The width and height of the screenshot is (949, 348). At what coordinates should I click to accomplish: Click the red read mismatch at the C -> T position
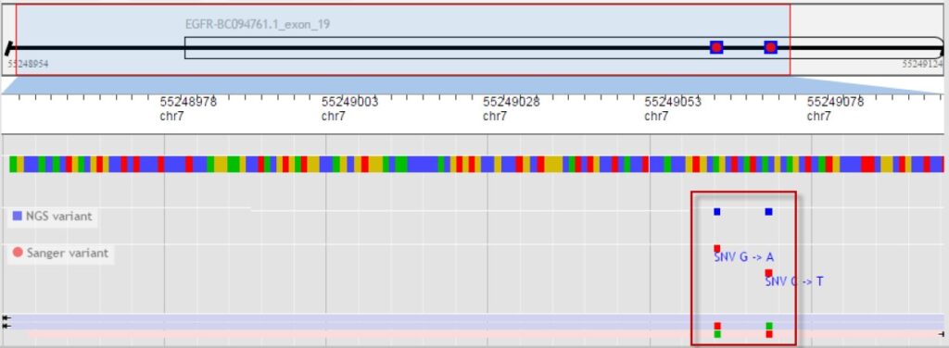pyautogui.click(x=769, y=333)
